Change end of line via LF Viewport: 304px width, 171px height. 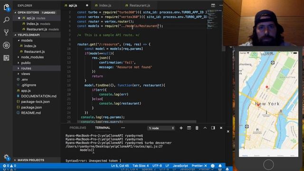tap(167, 166)
